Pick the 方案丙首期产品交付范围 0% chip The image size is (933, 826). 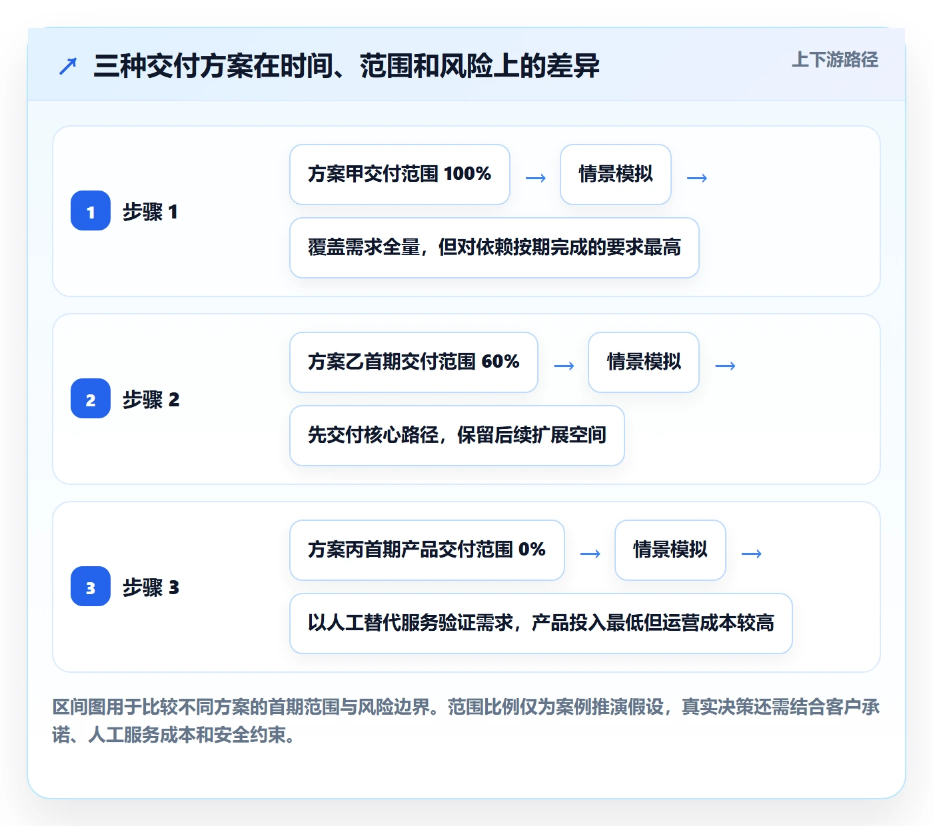427,550
